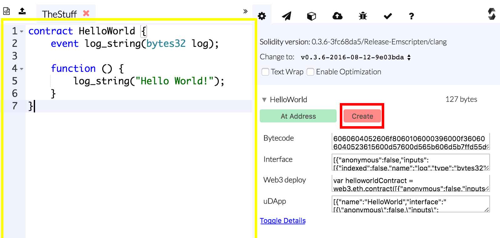Viewport: 500px width, 238px height.
Task: Open the cube environment tab
Action: point(311,16)
